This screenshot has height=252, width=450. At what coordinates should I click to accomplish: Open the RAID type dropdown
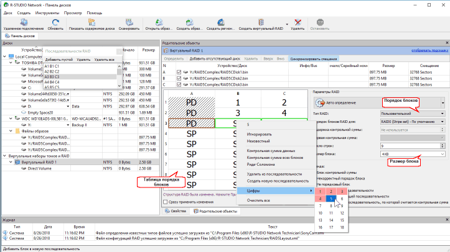(413, 114)
